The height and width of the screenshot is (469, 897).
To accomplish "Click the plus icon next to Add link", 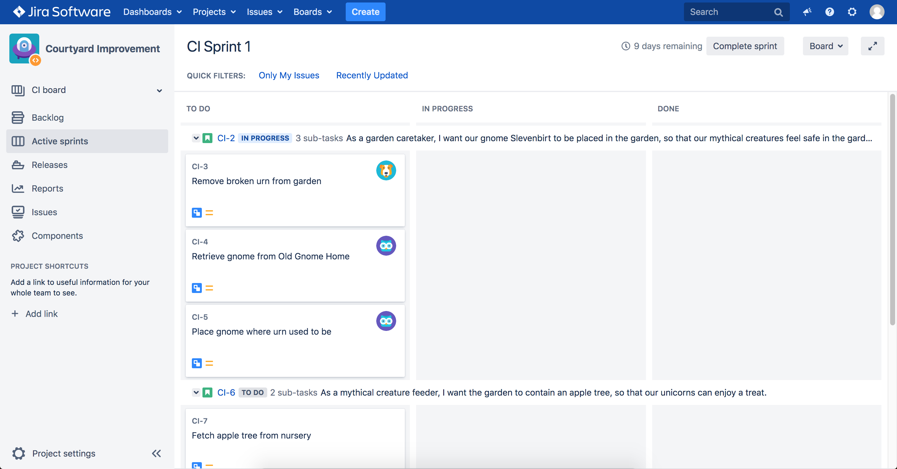I will tap(15, 313).
